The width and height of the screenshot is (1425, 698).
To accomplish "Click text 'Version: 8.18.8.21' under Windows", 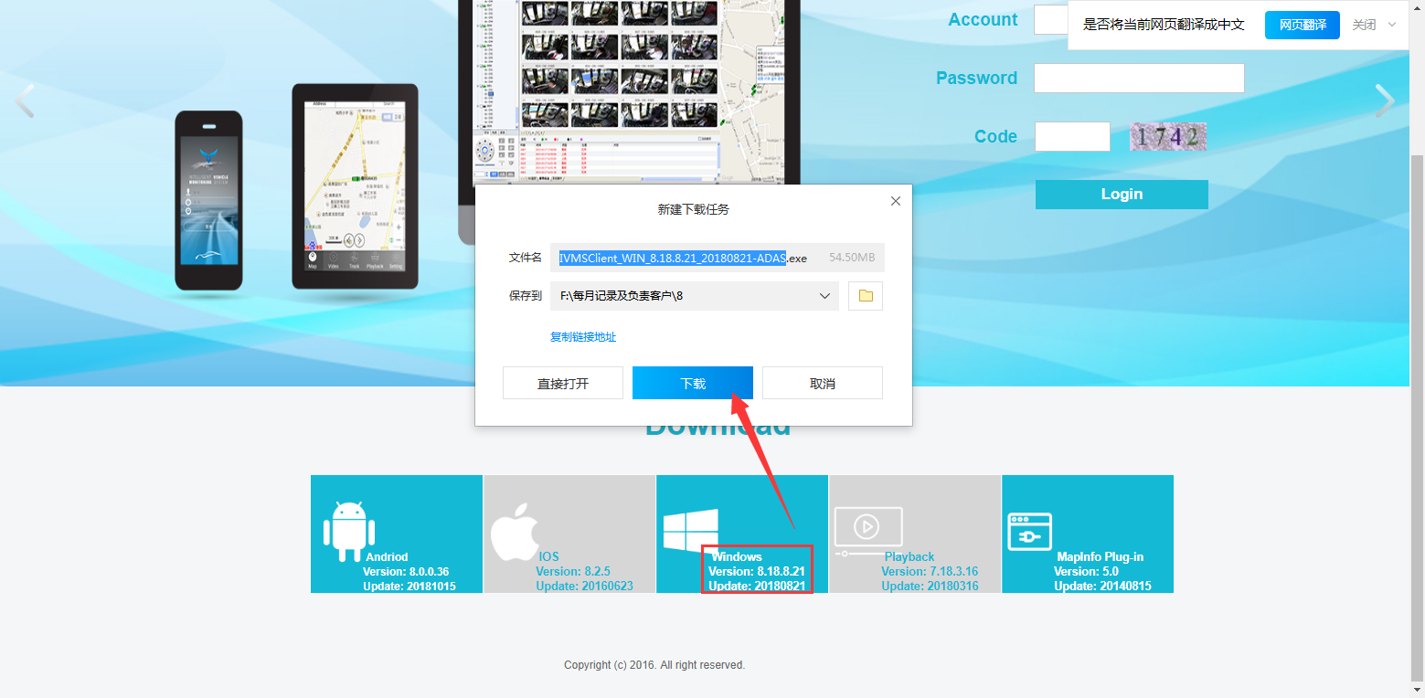I will [x=756, y=571].
